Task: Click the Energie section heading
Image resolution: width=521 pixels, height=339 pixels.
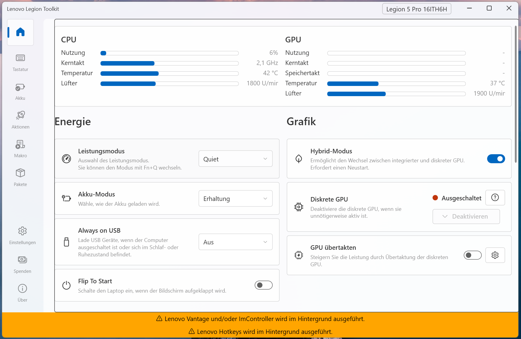Action: pyautogui.click(x=73, y=122)
